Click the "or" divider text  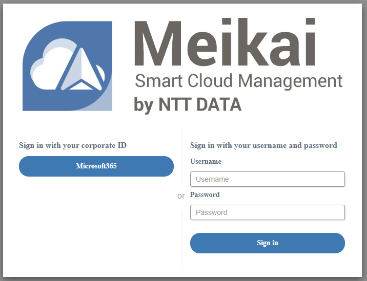181,196
